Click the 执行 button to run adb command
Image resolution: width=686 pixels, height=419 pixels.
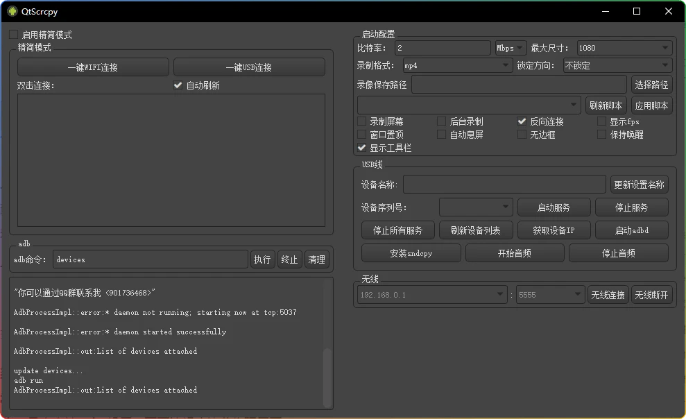click(262, 259)
